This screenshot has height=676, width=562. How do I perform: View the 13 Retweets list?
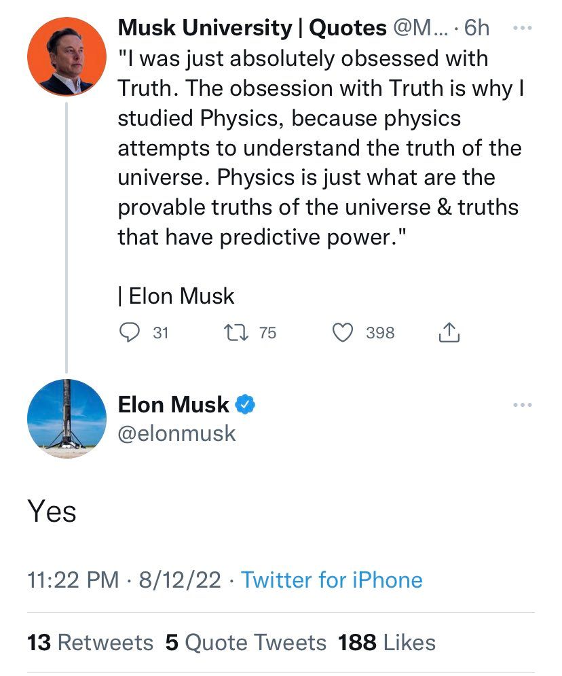tap(90, 642)
